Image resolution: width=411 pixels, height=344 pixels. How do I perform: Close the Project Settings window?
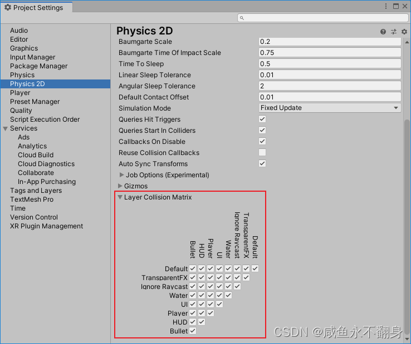(405, 6)
